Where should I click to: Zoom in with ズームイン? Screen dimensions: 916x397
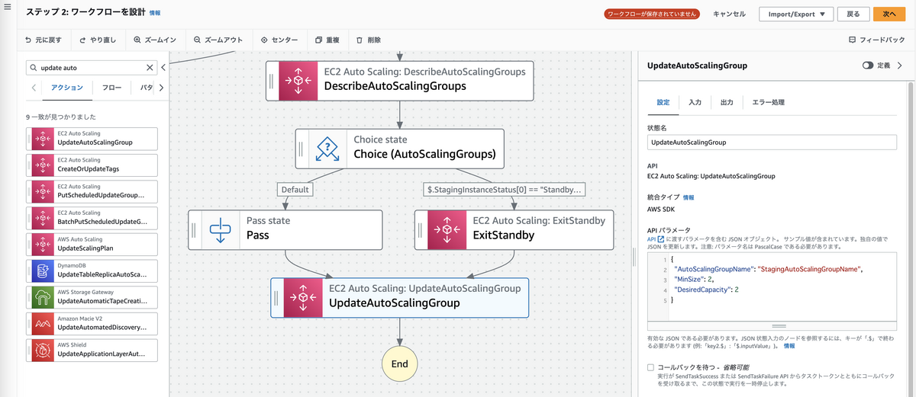[156, 40]
